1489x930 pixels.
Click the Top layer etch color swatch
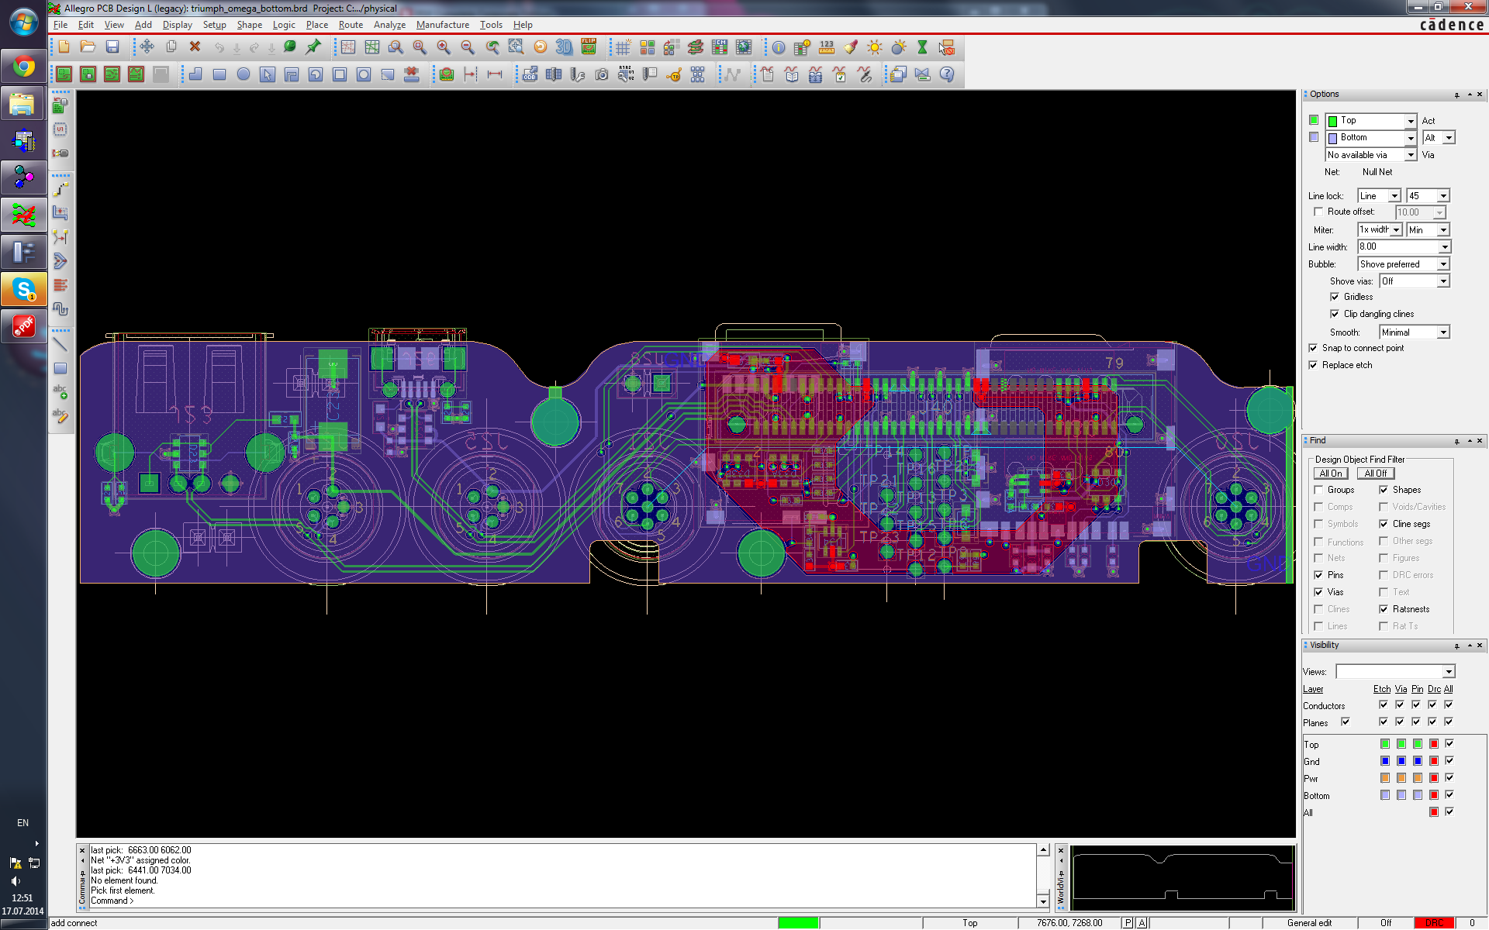pos(1385,744)
